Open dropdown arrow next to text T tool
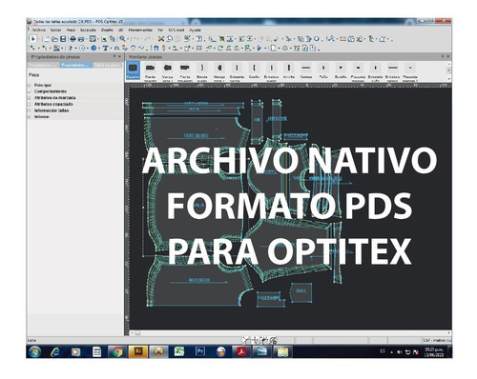The width and height of the screenshot is (477, 379). [111, 49]
